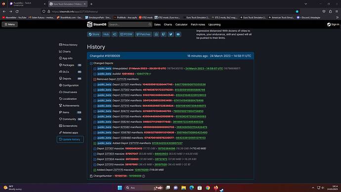This screenshot has height=192, width=341.
Task: Click the info icon beside ChangeNumber
Action: [143, 176]
